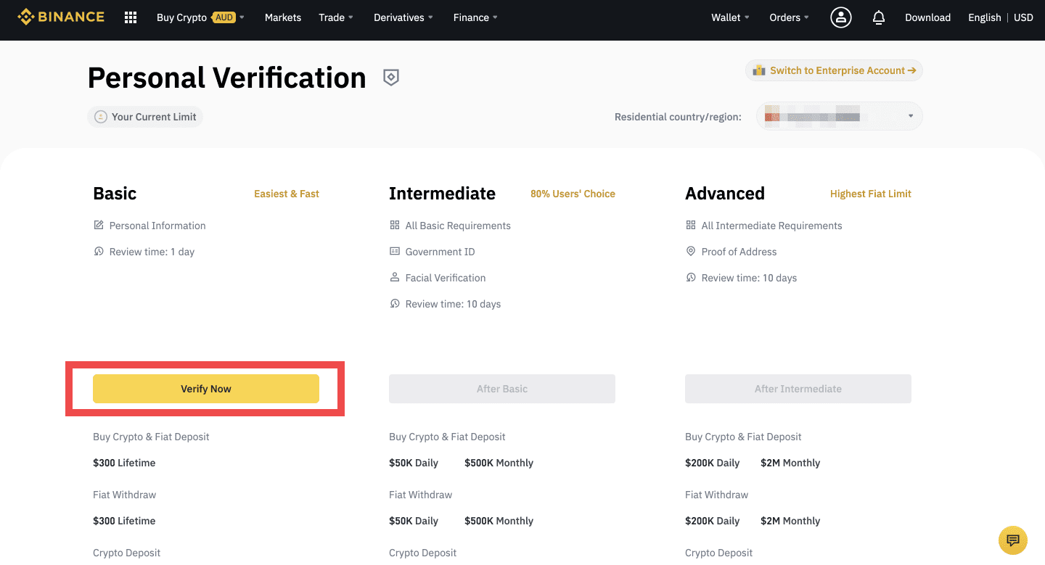Click the Proof of Address pin icon
The width and height of the screenshot is (1045, 565).
691,251
